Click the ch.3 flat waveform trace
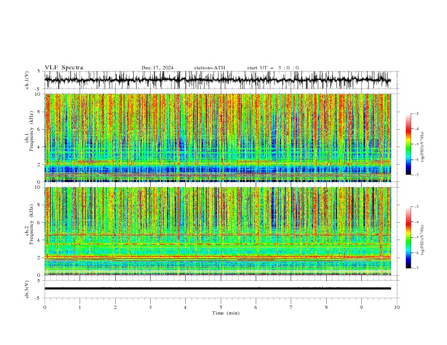The height and width of the screenshot is (345, 447). pos(218,289)
